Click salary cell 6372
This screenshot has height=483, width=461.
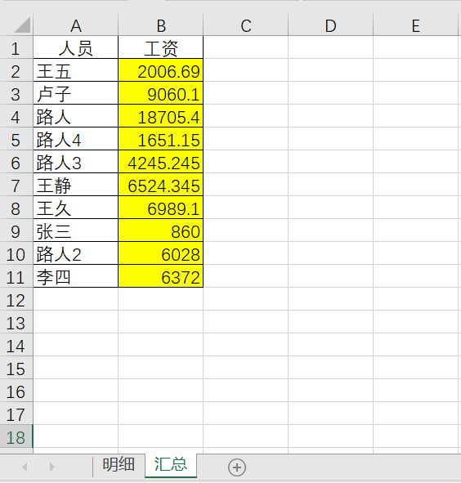pos(161,276)
